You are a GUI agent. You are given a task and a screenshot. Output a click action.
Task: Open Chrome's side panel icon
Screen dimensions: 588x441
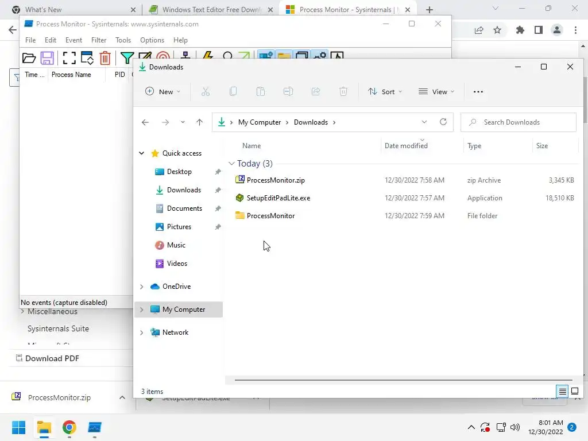click(539, 30)
